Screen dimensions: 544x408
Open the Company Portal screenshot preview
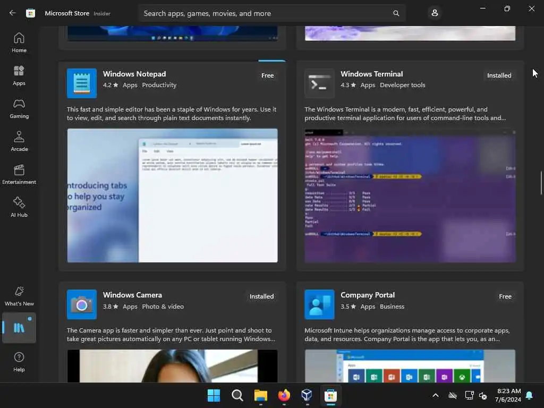tap(410, 365)
